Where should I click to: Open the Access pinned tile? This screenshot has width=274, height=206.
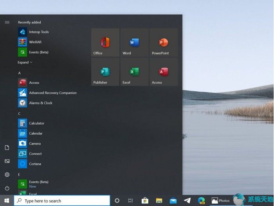[164, 72]
